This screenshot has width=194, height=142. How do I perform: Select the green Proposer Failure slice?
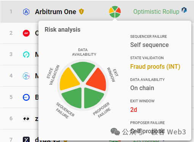[93, 98]
